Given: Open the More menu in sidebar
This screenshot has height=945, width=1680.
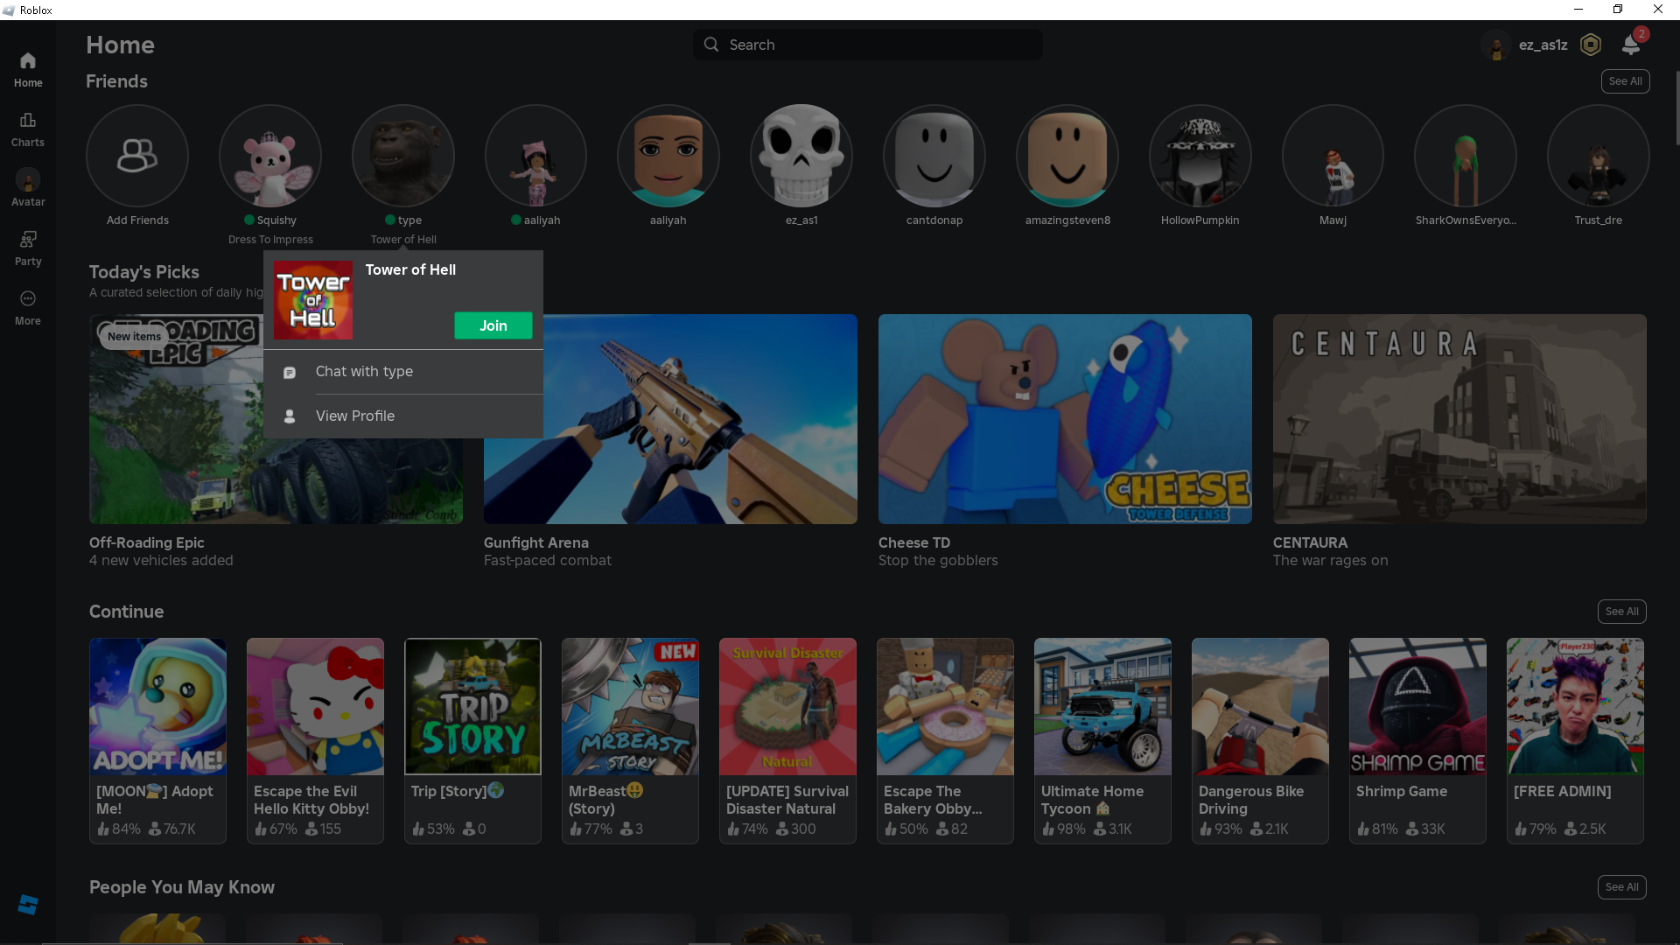Looking at the screenshot, I should [28, 308].
